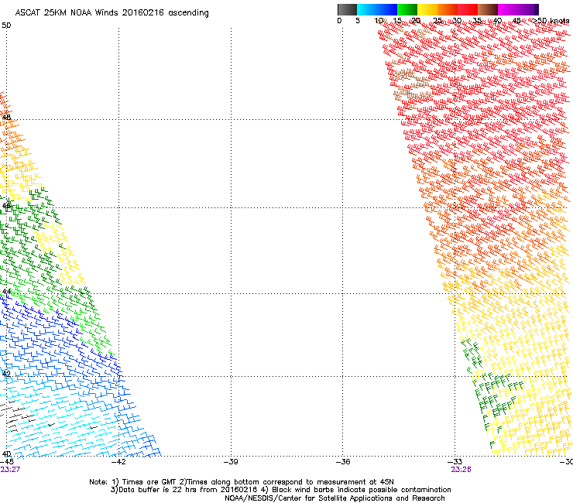The height and width of the screenshot is (503, 573).
Task: Pick the brown 35-40 knot color bar segment
Action: (x=488, y=9)
